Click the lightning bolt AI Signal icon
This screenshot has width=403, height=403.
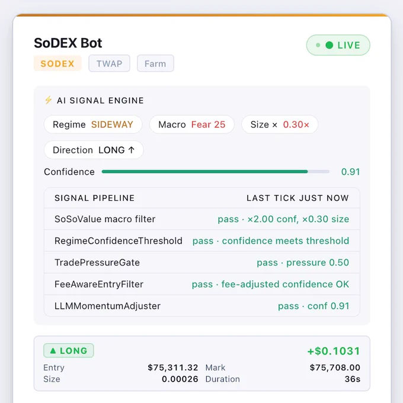[49, 100]
